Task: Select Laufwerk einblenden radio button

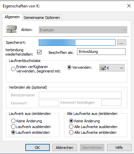Action: tap(13, 132)
